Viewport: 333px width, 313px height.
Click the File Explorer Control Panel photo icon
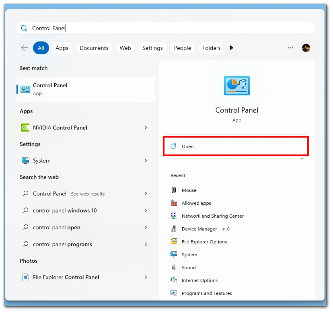(25, 277)
